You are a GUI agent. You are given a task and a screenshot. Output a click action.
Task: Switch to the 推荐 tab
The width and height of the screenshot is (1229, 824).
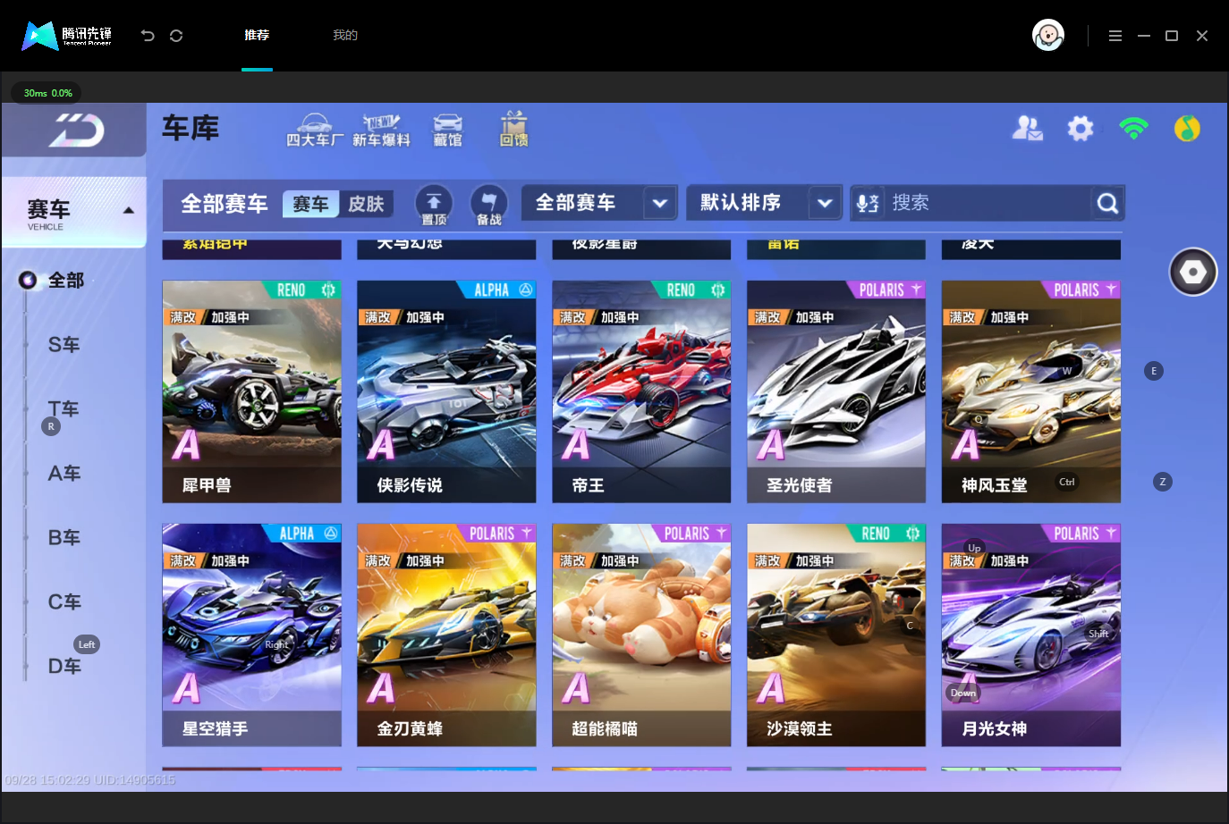coord(257,36)
